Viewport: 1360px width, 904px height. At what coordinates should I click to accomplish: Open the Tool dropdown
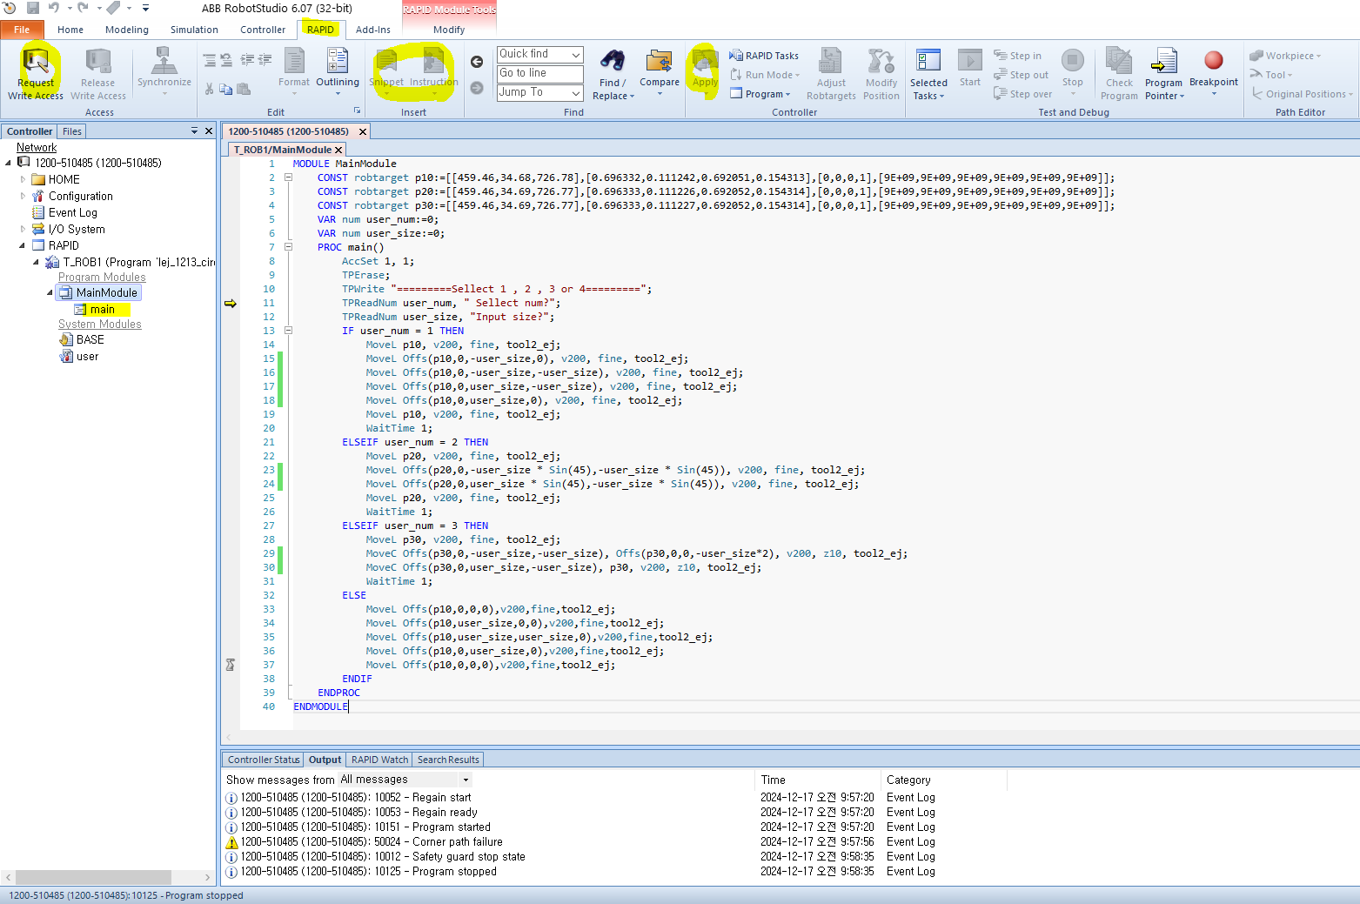[1272, 75]
